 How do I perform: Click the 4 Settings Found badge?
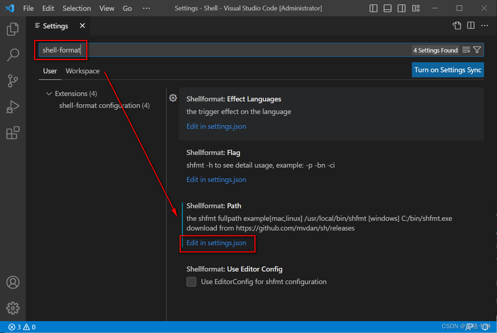(436, 50)
